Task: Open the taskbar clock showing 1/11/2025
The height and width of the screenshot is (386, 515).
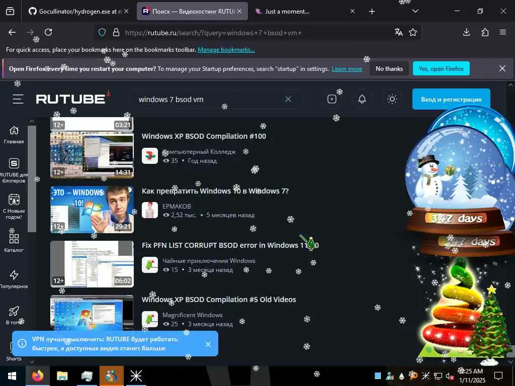Action: [472, 376]
